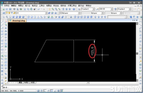Switch to the 模型 (Model) tab
Viewport: 143px width, 93px height.
[x=20, y=83]
